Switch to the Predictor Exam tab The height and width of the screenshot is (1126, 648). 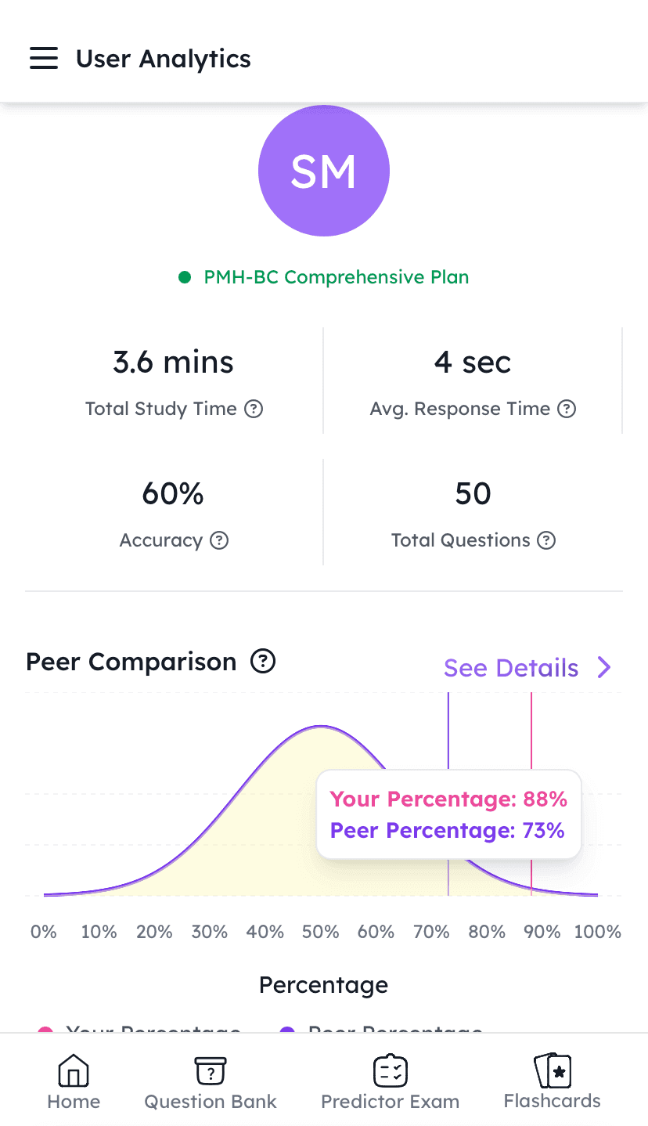click(390, 1101)
